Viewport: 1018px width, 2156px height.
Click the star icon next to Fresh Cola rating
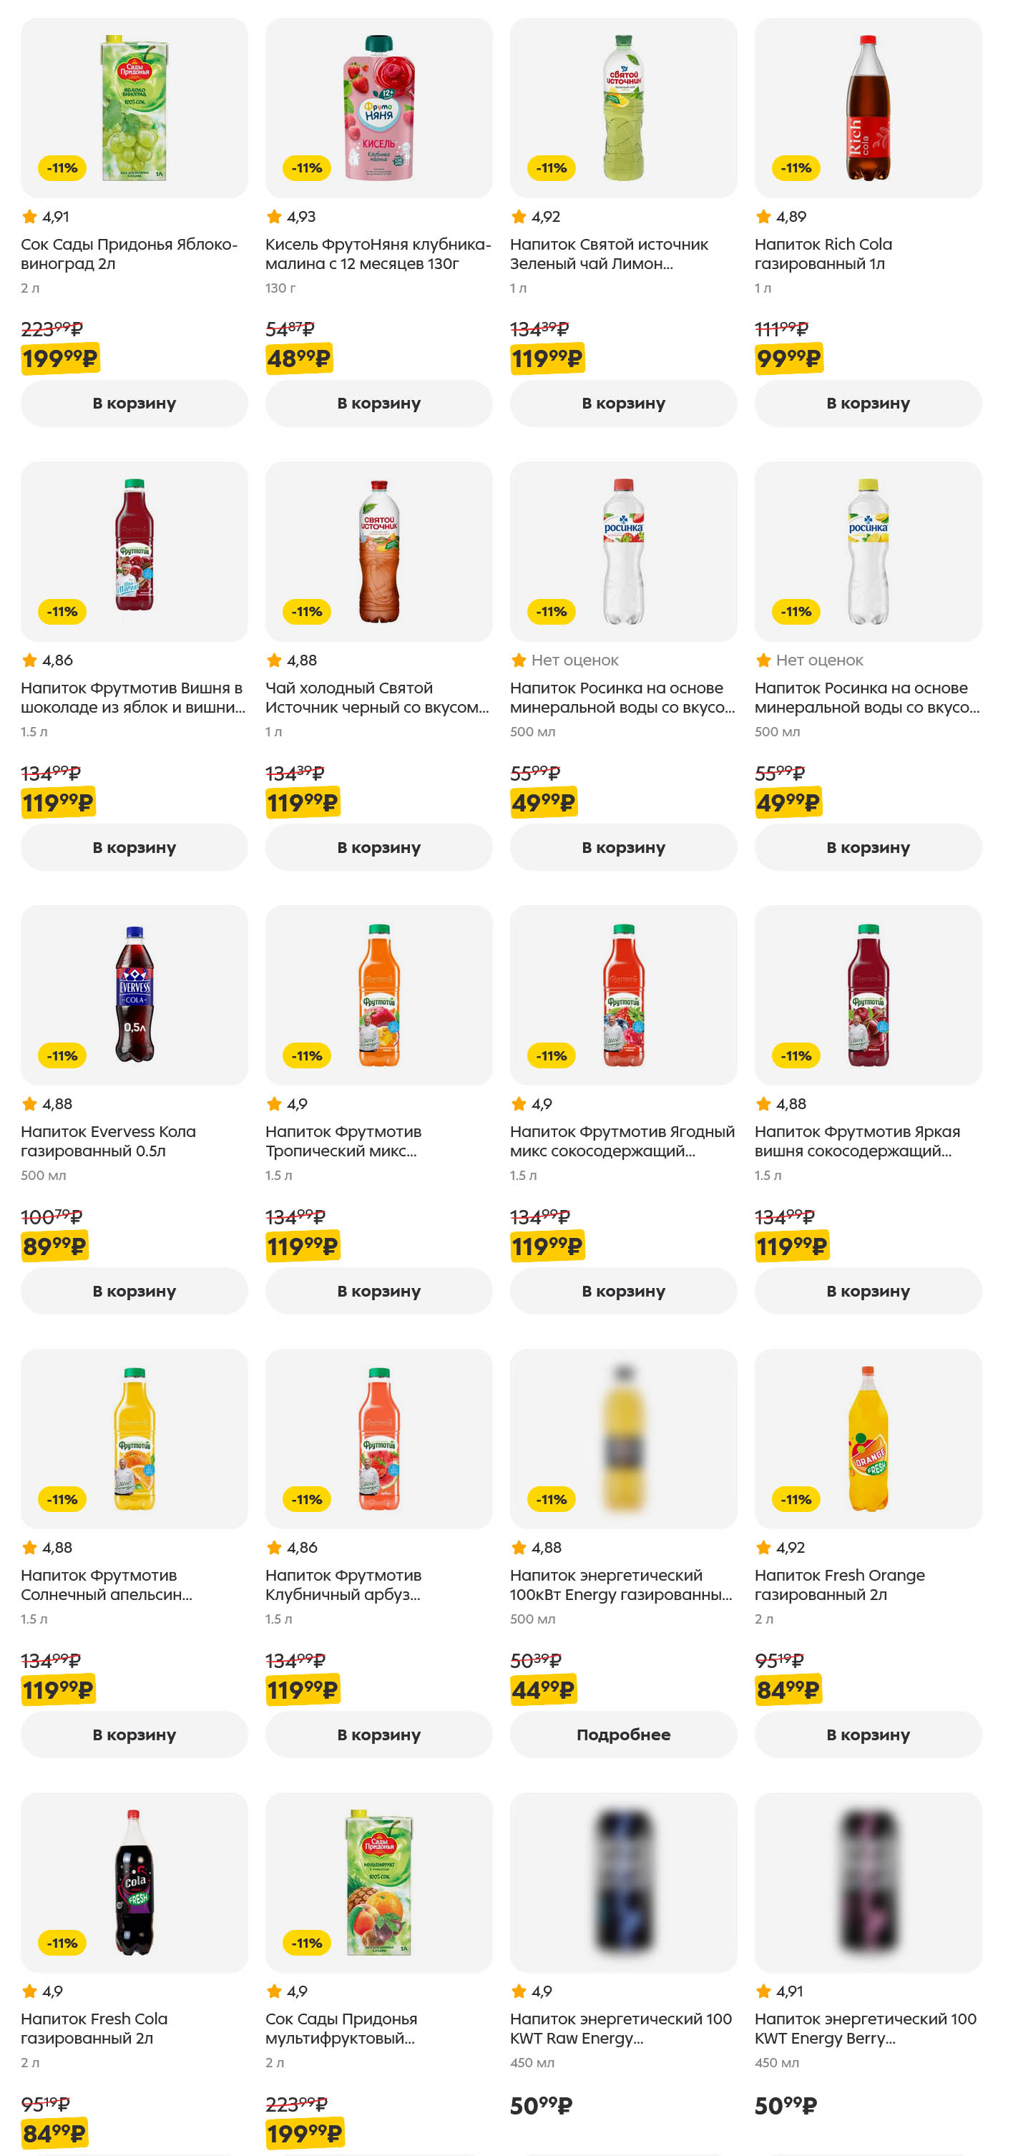coord(29,1991)
